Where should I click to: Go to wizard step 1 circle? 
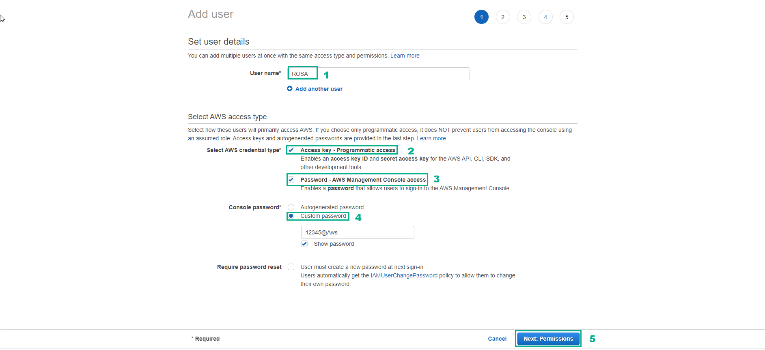click(x=481, y=17)
